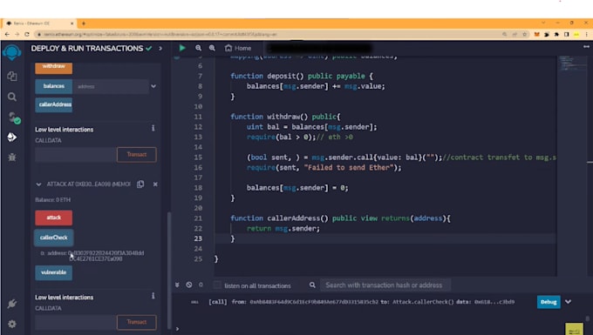
Task: Open a new browser tab with plus
Action: point(84,23)
